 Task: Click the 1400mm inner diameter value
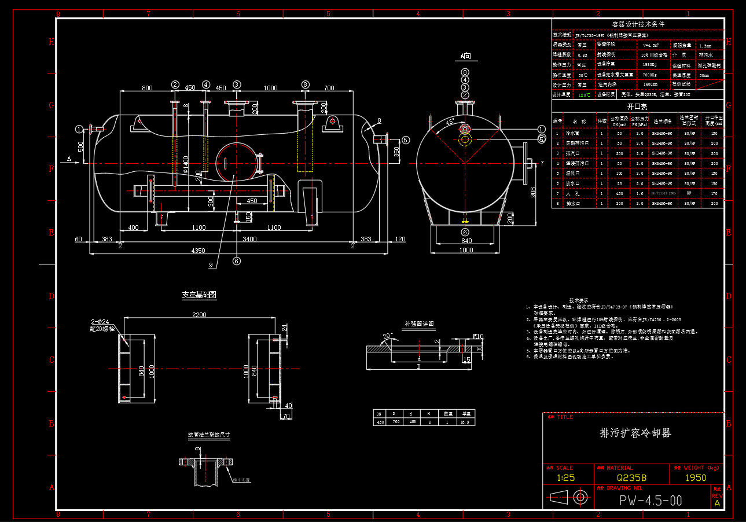point(651,84)
